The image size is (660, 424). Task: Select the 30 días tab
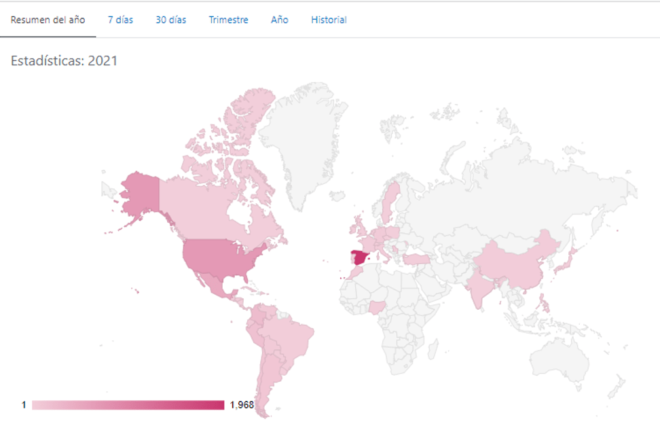(x=170, y=20)
